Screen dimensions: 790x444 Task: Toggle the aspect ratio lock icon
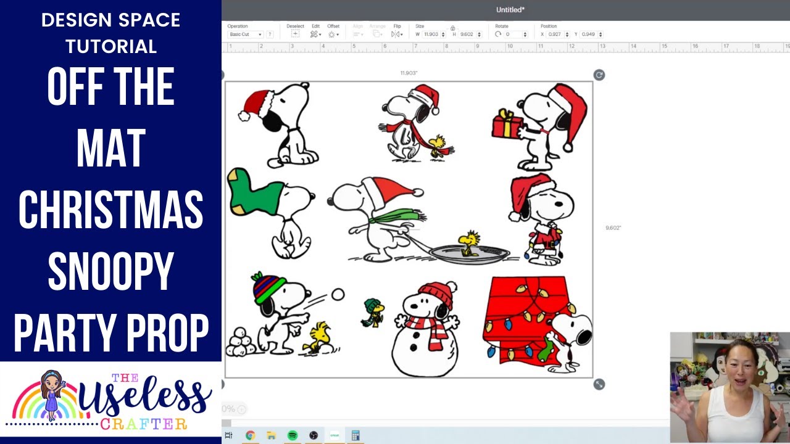pos(452,28)
